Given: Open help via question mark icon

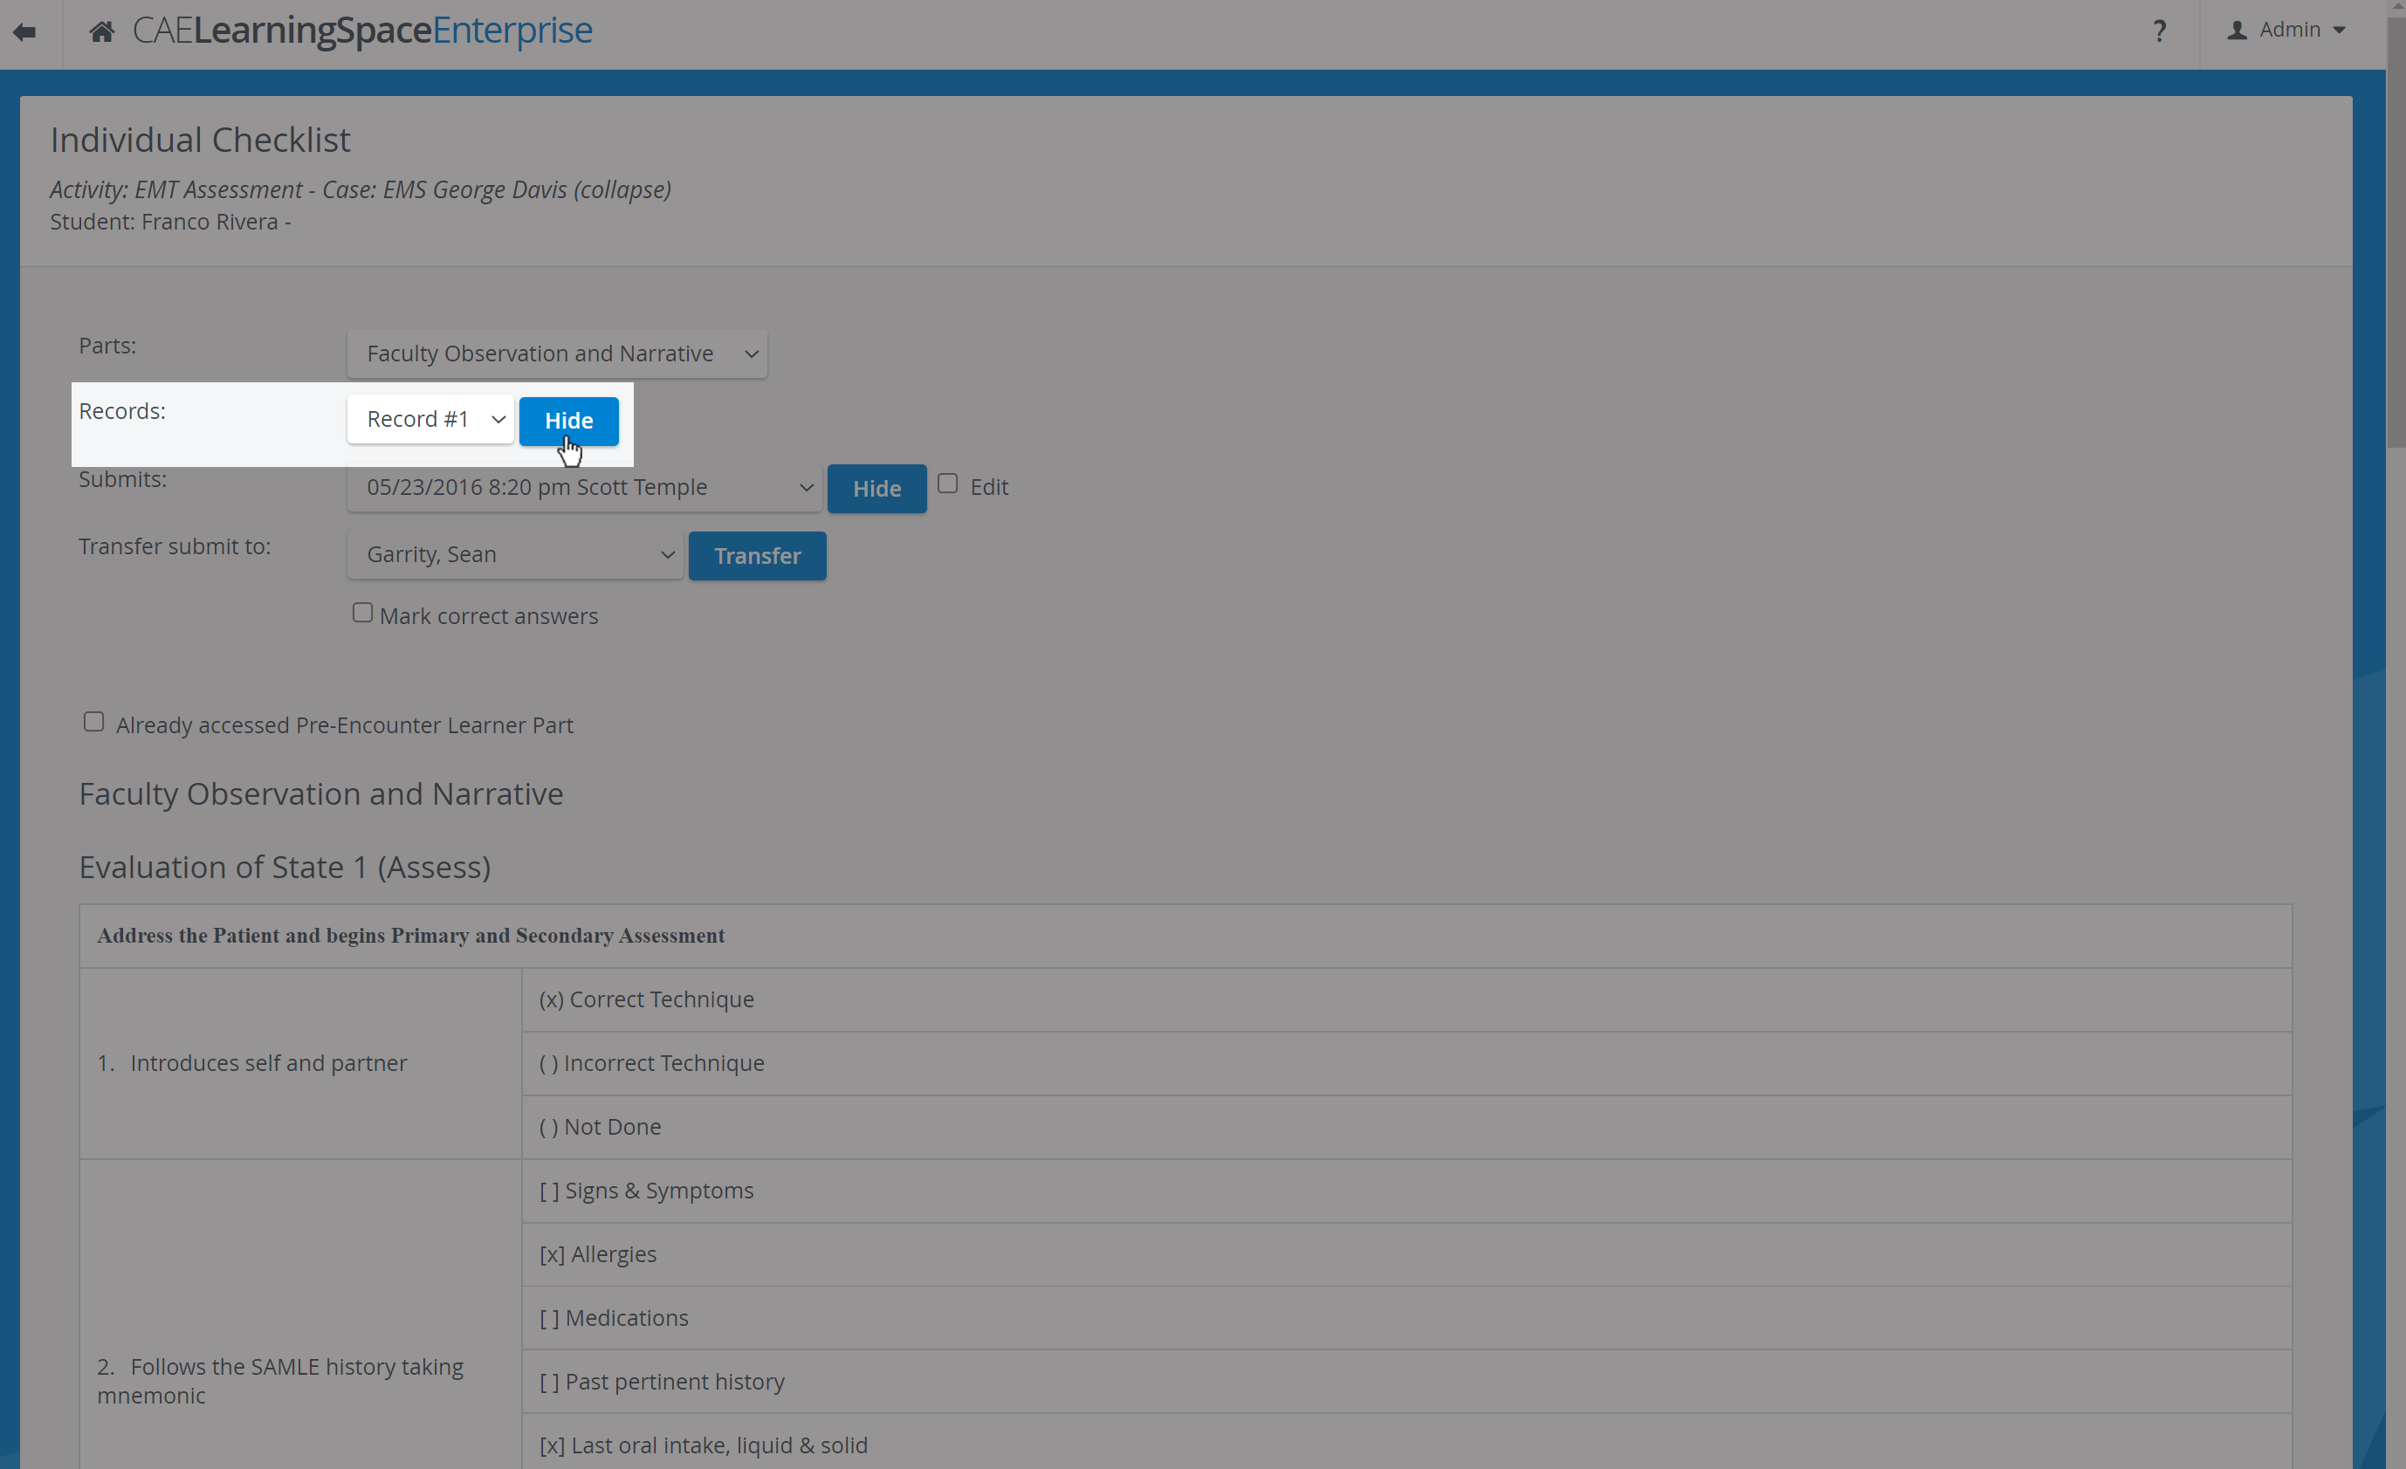Looking at the screenshot, I should tap(2159, 31).
